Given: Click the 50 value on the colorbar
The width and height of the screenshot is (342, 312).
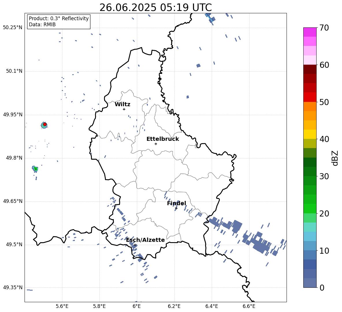Looking at the screenshot, I should tap(324, 102).
